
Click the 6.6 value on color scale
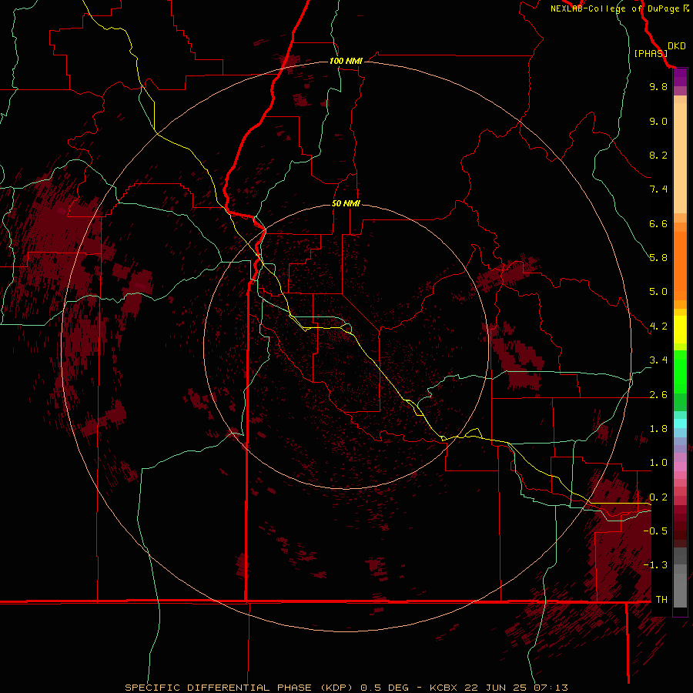point(658,223)
